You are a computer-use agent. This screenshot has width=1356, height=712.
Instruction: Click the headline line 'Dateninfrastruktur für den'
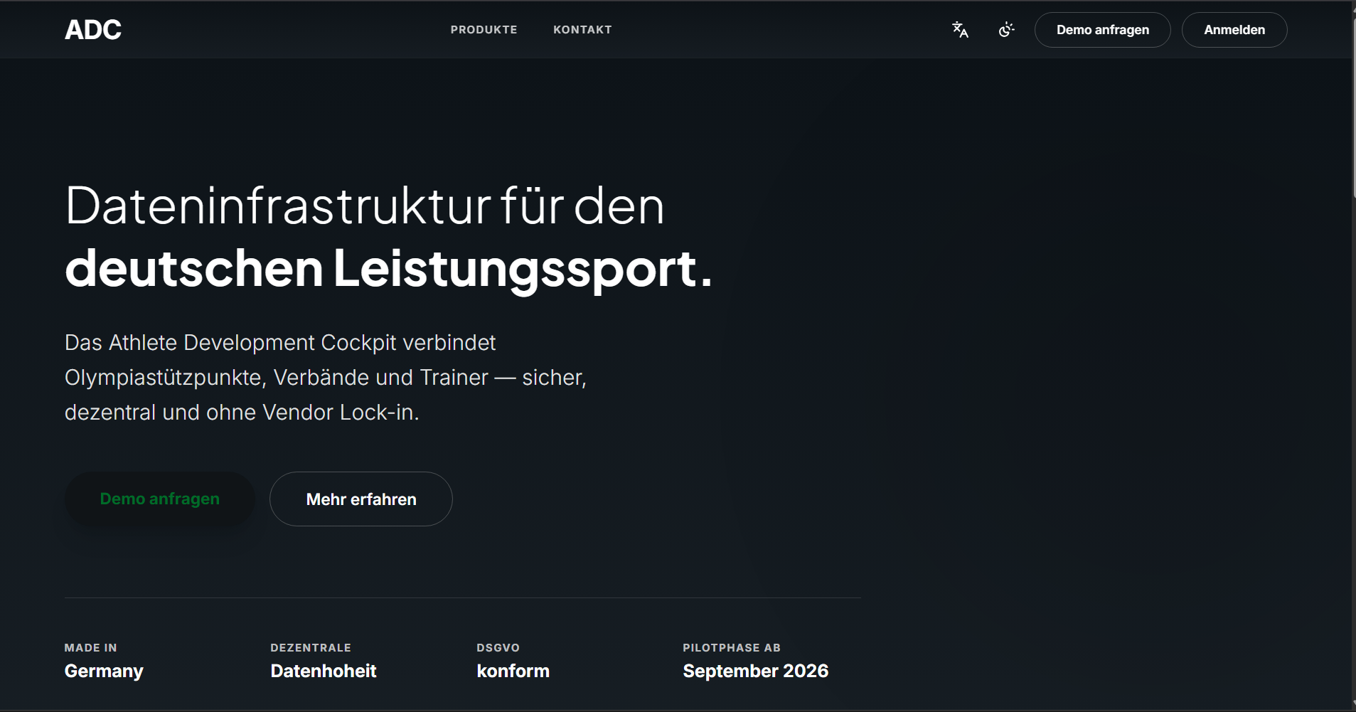click(x=365, y=206)
